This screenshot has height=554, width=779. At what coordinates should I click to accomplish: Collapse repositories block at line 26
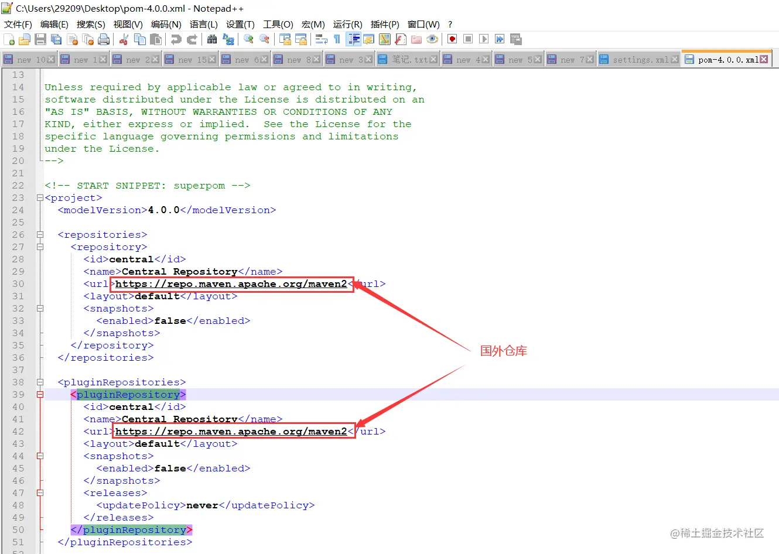point(40,235)
